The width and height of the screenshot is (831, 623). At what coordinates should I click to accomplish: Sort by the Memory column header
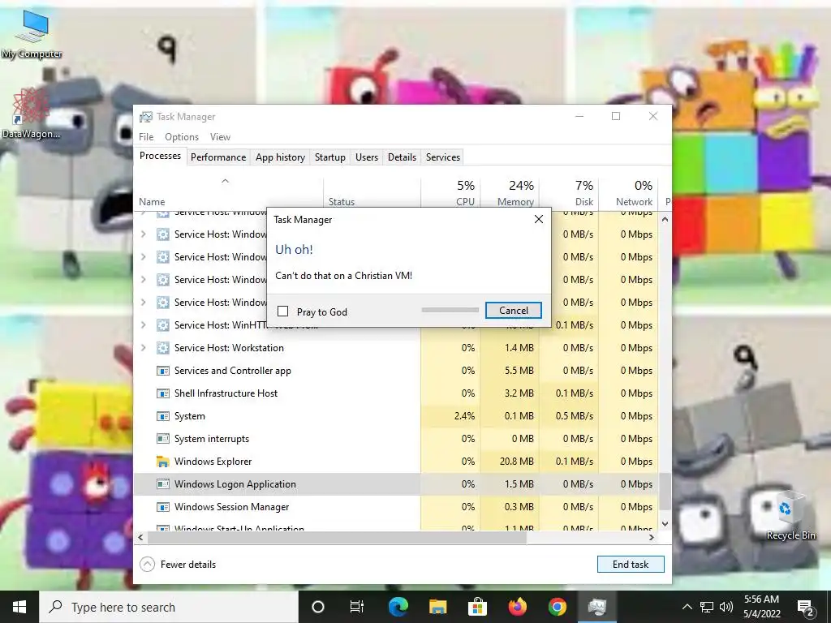(x=510, y=193)
